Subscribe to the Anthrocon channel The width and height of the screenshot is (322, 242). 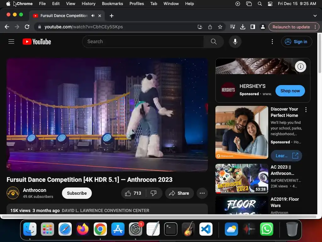pyautogui.click(x=77, y=193)
